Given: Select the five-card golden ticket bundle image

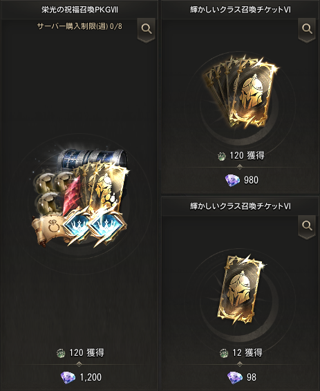Looking at the screenshot, I should 241,92.
